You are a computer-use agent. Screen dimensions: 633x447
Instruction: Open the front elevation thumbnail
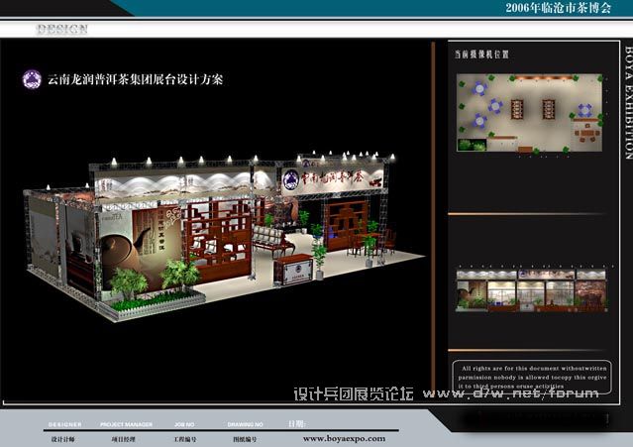(x=531, y=290)
